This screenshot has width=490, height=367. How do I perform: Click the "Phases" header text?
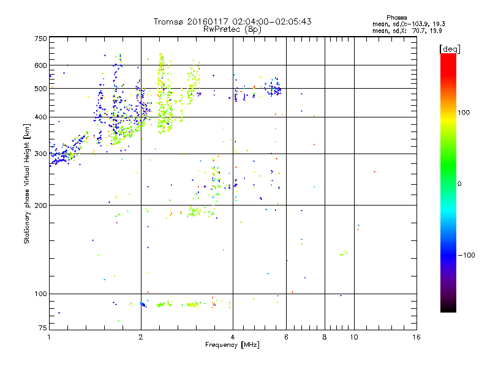pos(396,18)
